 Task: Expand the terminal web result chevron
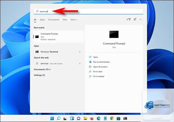point(80,63)
